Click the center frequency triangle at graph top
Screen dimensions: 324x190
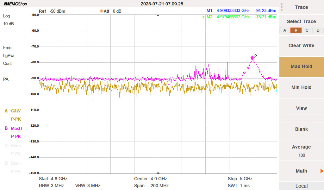point(158,16)
